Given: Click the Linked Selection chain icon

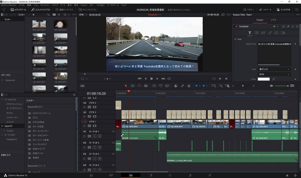Looking at the screenshot, I should 182,86.
